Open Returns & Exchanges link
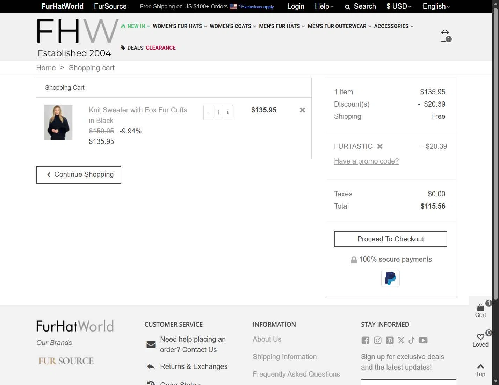This screenshot has height=385, width=499. coord(194,366)
